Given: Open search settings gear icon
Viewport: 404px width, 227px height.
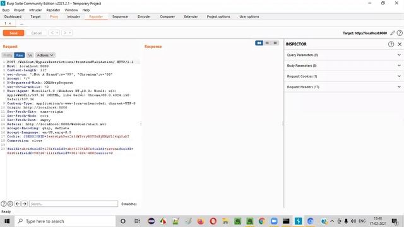Looking at the screenshot, I should click(x=10, y=204).
